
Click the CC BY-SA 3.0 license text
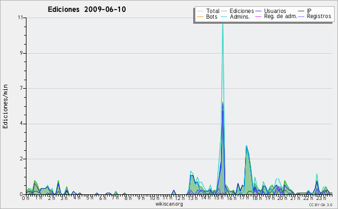click(x=321, y=204)
